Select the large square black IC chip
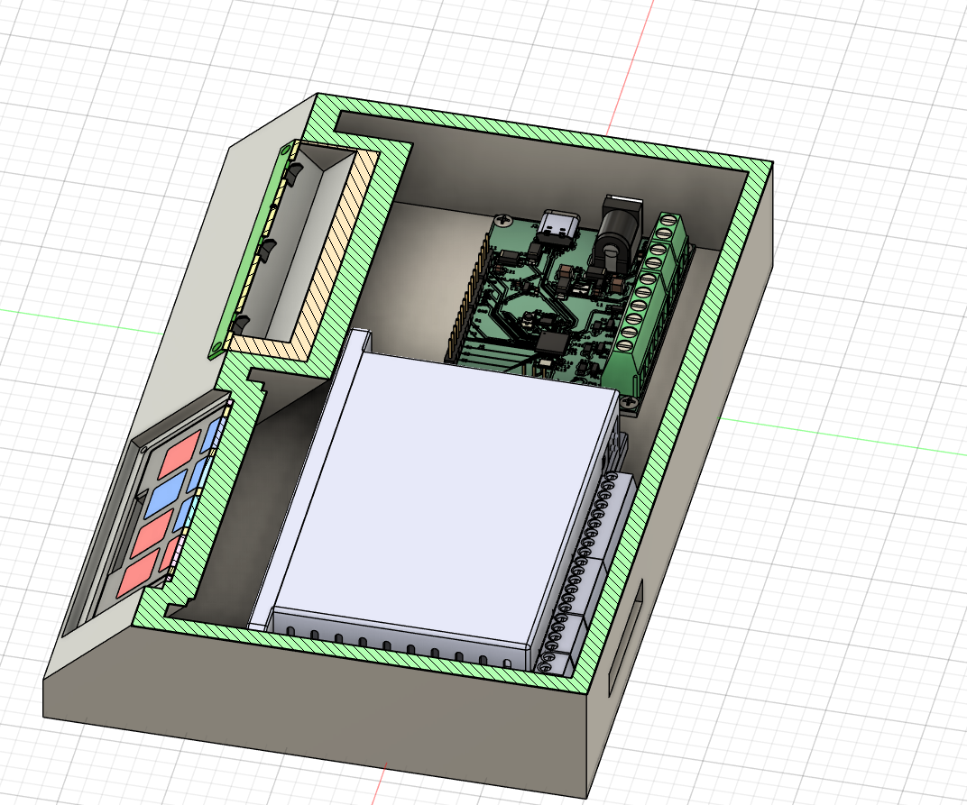This screenshot has width=967, height=805. [548, 343]
